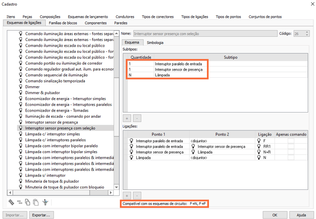This screenshot has width=316, height=219.
Task: Switch to the Simbologia tab
Action: click(155, 43)
